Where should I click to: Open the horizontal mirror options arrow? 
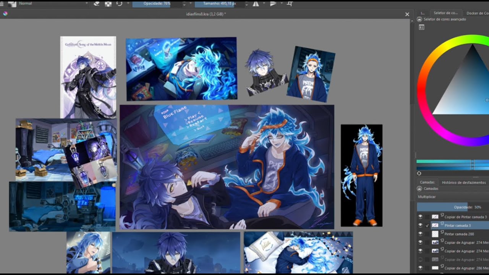tap(264, 3)
